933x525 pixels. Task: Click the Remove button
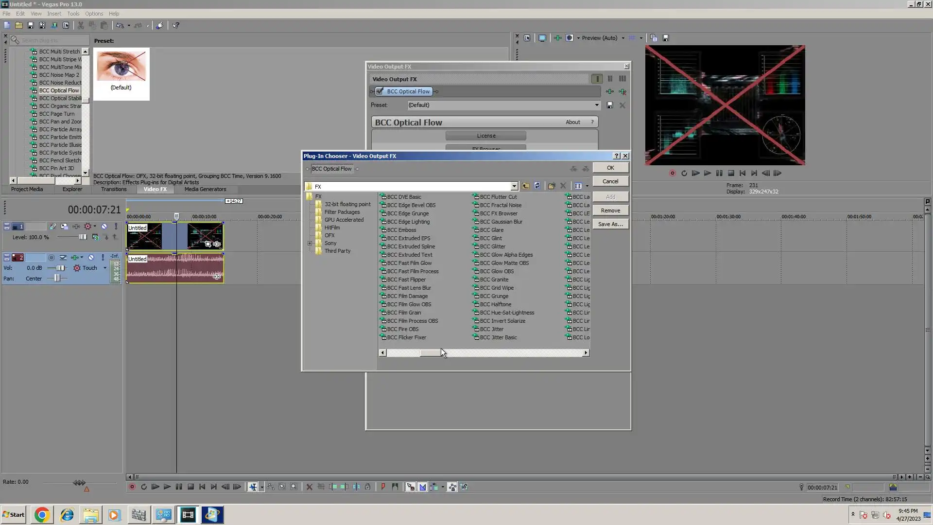tap(610, 210)
